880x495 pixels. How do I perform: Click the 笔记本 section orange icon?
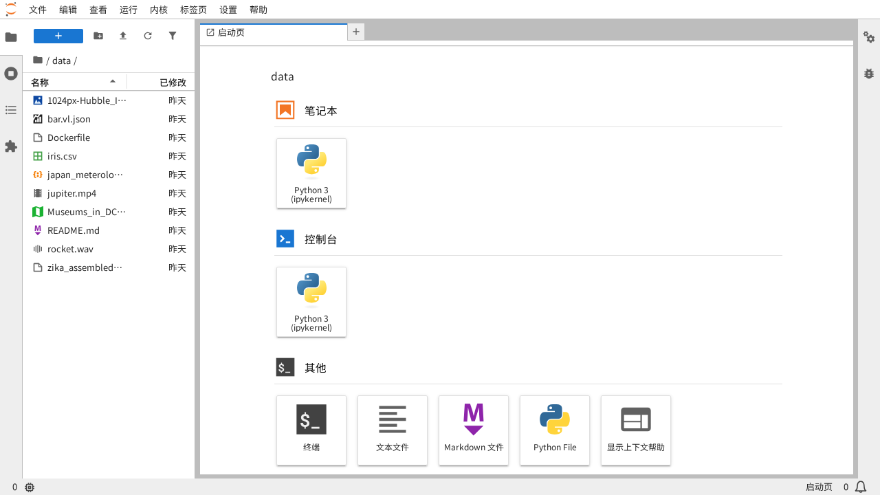285,110
